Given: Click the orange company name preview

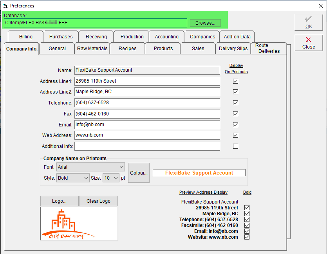Looking at the screenshot, I should point(199,173).
